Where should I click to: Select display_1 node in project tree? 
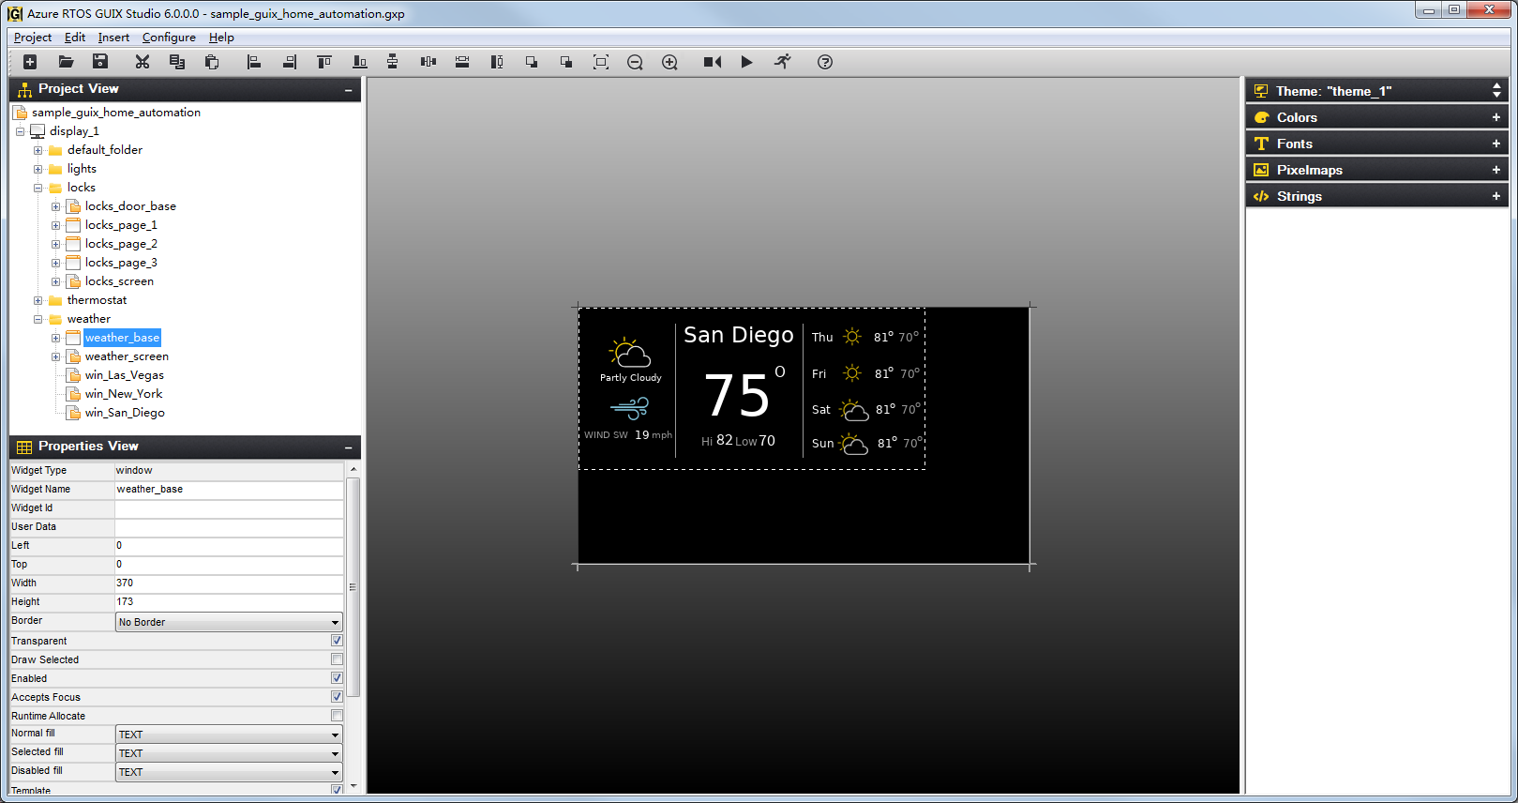coord(74,131)
